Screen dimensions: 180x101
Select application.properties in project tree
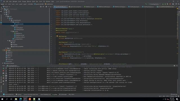coord(17,46)
